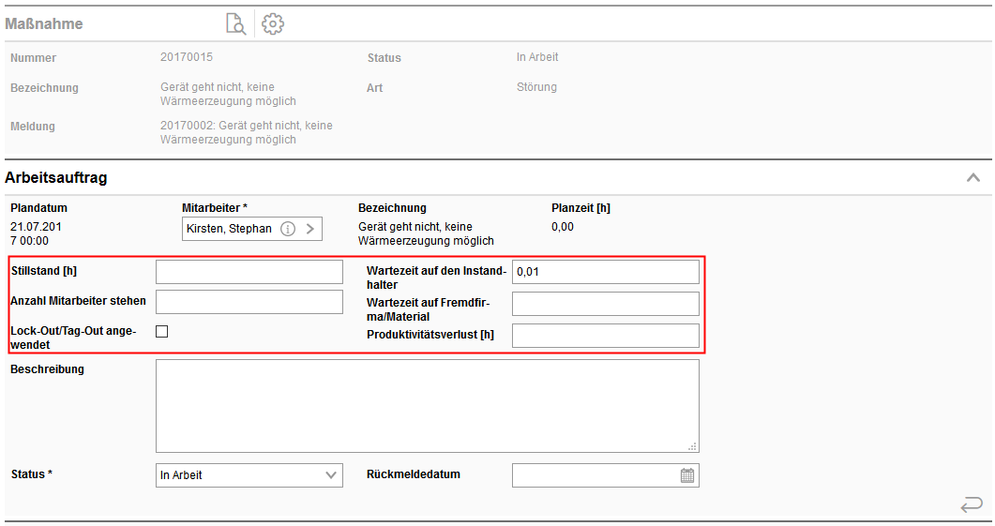Collapse the Arbeitsauftrag section

click(x=973, y=177)
